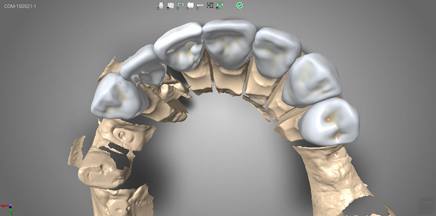Toggle eye visibility under green bridge icon
Image resolution: width=436 pixels, height=216 pixels.
(177, 8)
